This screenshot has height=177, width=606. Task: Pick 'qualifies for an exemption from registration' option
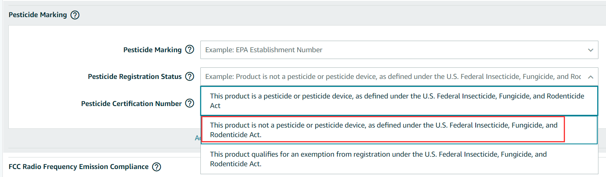tap(399, 159)
